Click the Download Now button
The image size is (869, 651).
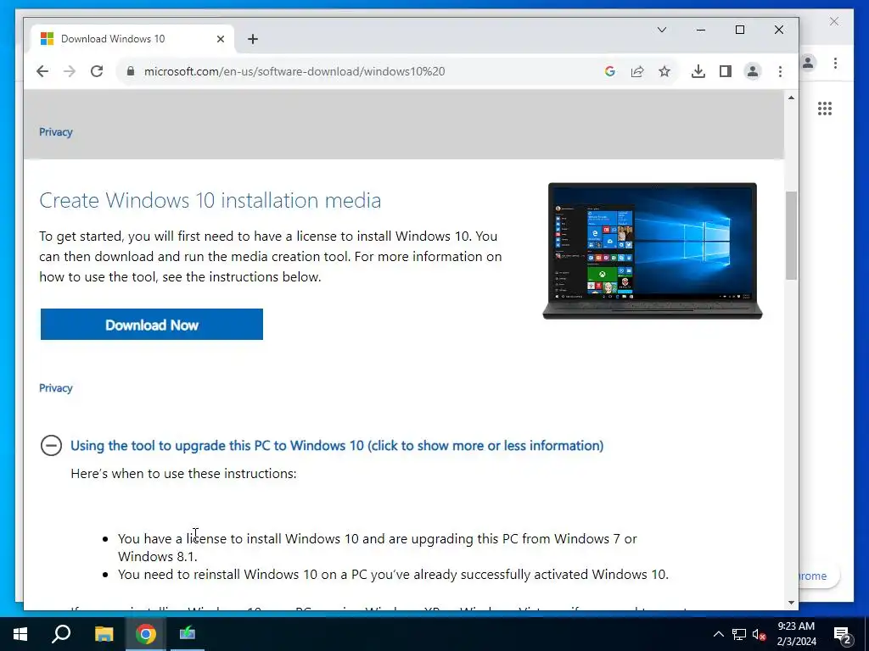[152, 325]
